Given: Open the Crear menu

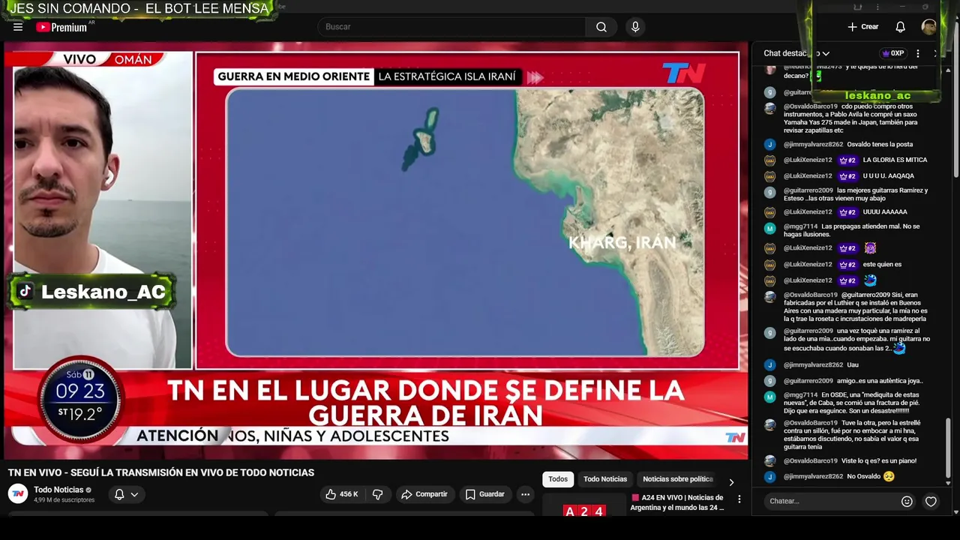Looking at the screenshot, I should [863, 27].
